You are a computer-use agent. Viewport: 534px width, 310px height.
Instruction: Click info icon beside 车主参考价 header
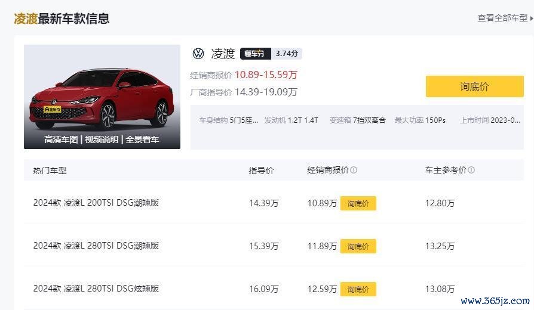(x=471, y=170)
